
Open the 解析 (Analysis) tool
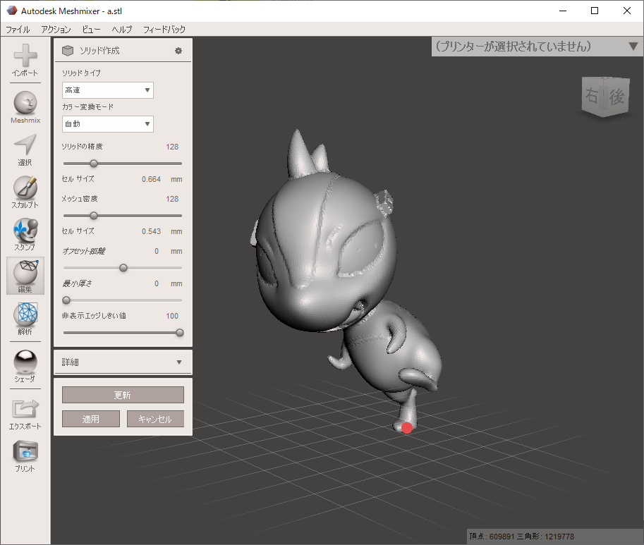tap(25, 319)
